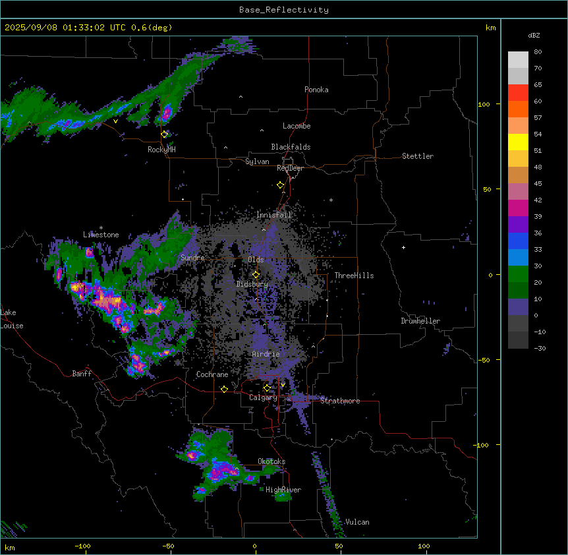Pick the dark blue 36 dBZ legend swatch

(x=518, y=241)
